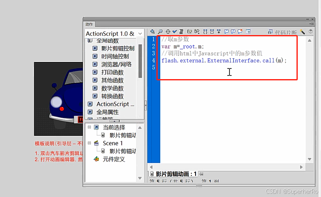Click the ExternalInterface.call(m) code line
Viewport: 321px width, 197px height.
coord(224,60)
